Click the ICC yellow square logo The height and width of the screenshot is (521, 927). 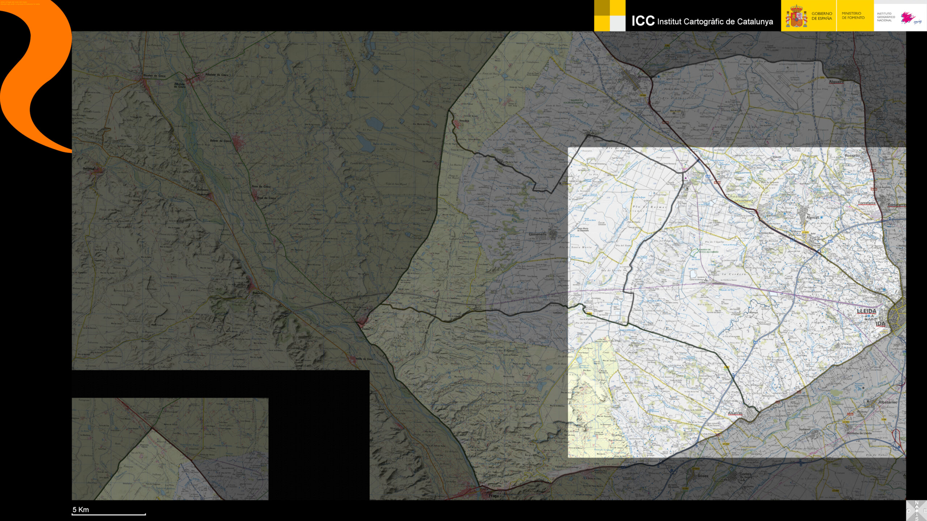[609, 15]
